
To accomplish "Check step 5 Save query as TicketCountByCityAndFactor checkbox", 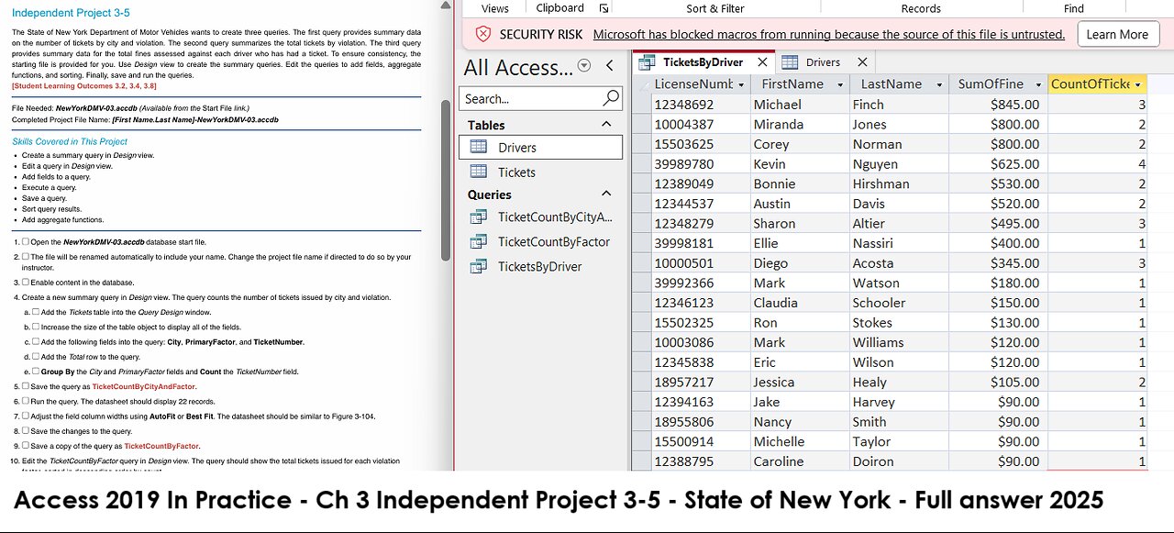I will point(26,386).
